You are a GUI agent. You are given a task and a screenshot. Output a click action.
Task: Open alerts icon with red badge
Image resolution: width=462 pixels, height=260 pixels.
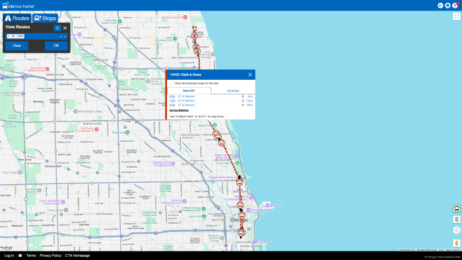[455, 5]
